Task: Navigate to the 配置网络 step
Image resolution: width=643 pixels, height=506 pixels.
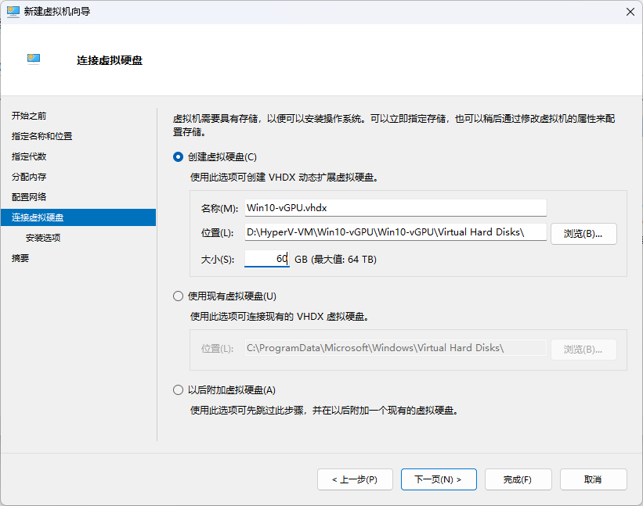Action: (29, 197)
